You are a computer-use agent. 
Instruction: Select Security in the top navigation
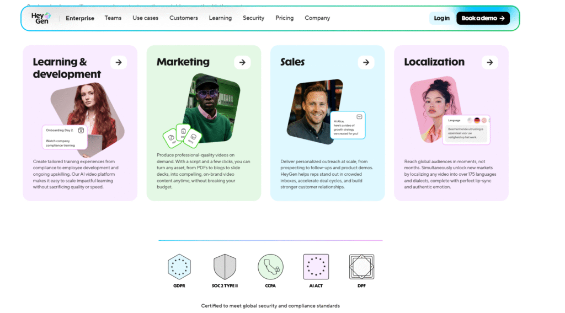coord(254,18)
